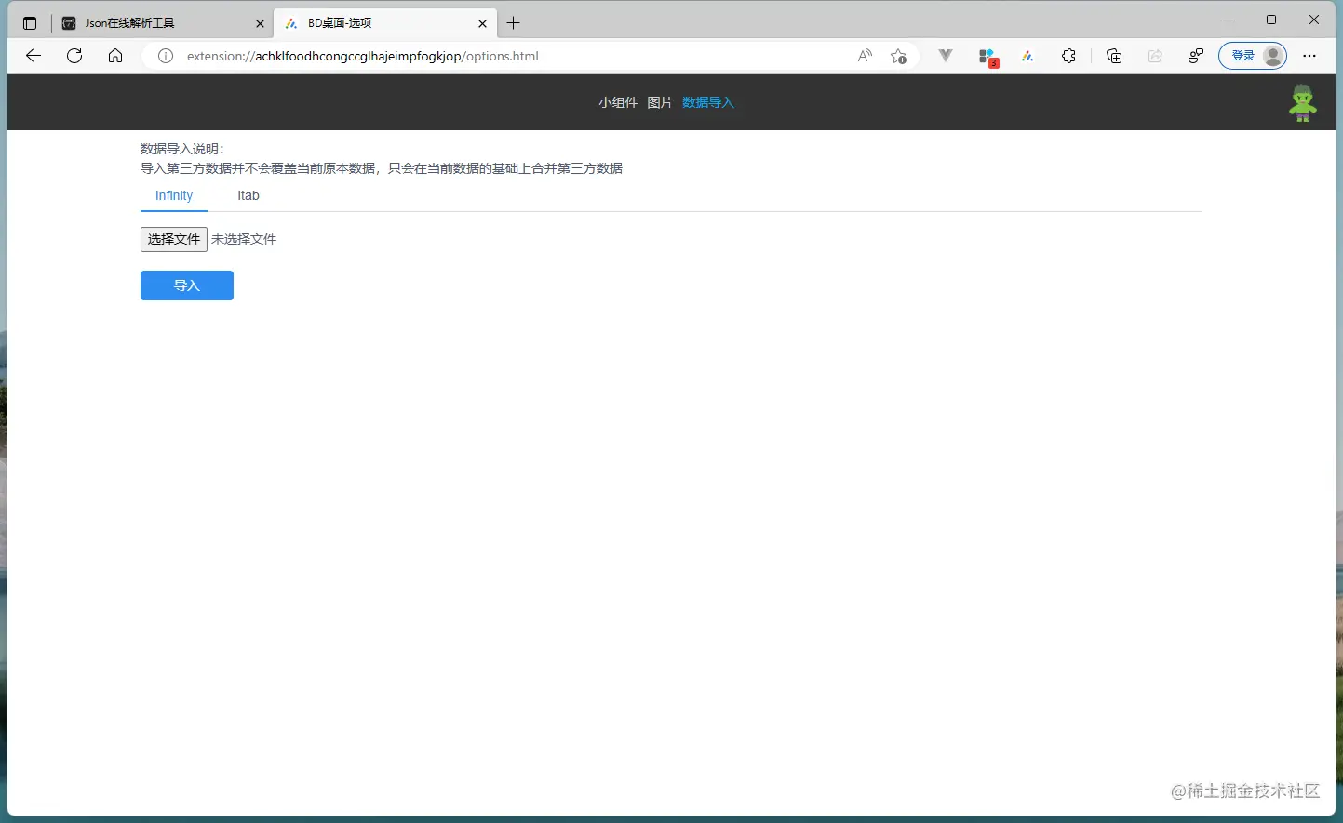Click the 未选择文件 status text
1343x823 pixels.
point(244,239)
